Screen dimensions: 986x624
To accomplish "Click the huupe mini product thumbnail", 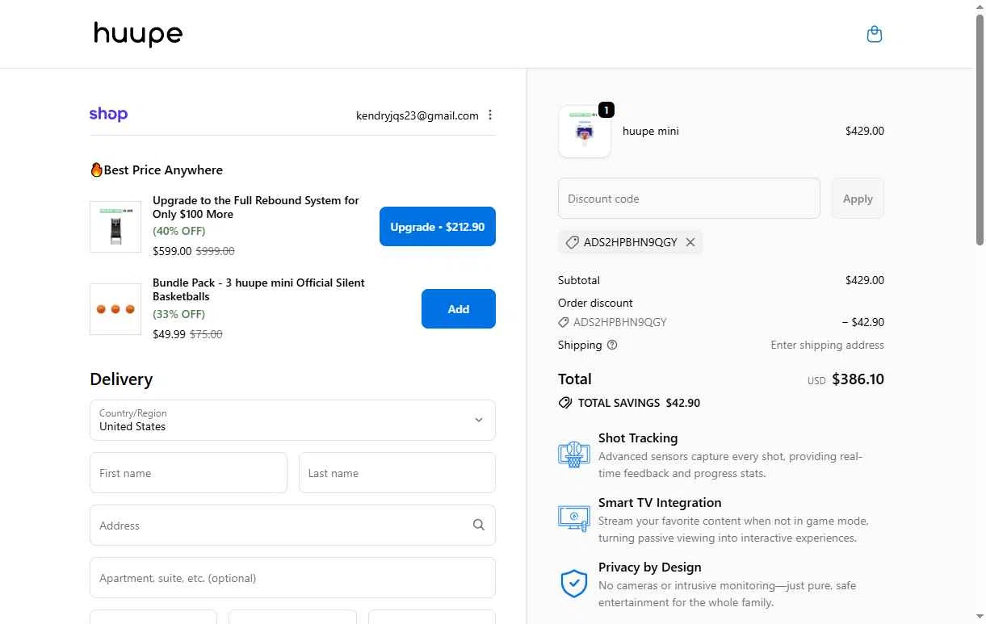I will (x=585, y=132).
